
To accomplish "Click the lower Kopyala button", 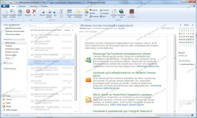I will click(x=104, y=13).
